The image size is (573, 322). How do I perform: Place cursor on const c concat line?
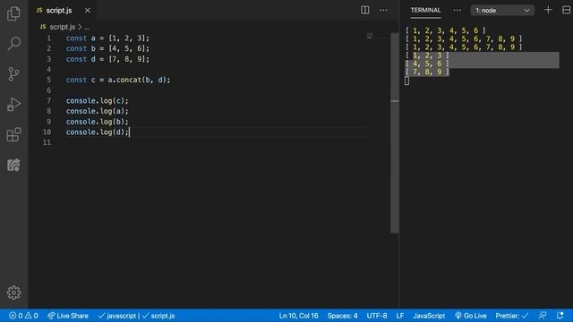(x=118, y=80)
